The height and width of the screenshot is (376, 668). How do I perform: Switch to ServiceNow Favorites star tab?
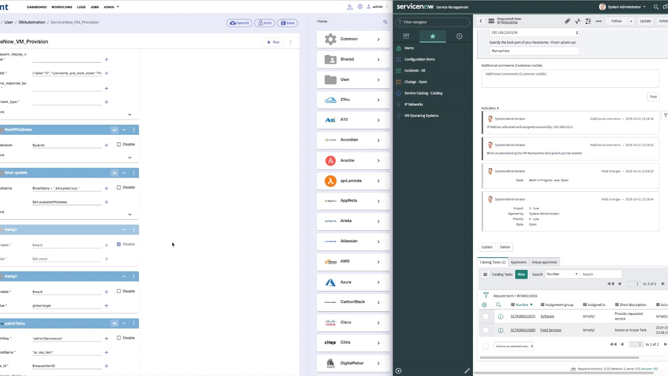coord(433,37)
